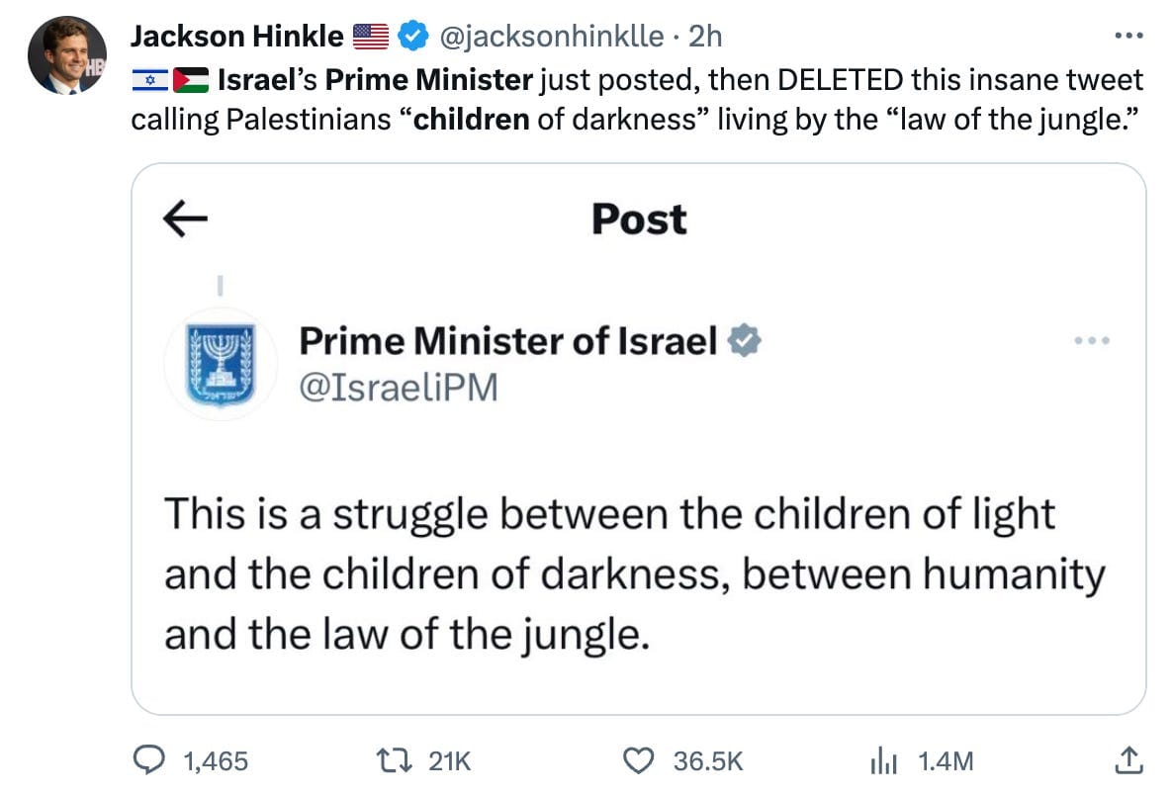Open Jackson Hinkle's profile picture
The width and height of the screenshot is (1173, 795).
(x=67, y=56)
